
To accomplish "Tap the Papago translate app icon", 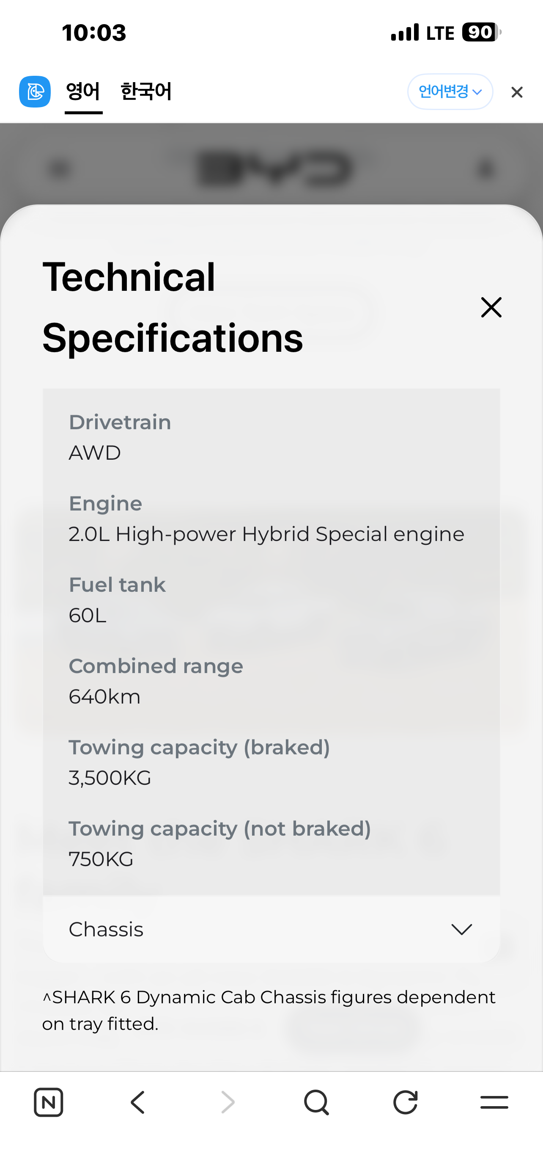I will point(35,92).
